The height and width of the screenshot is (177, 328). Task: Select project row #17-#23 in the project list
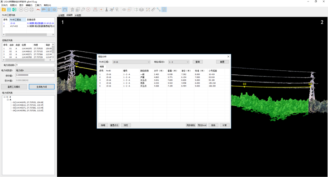pyautogui.click(x=29, y=26)
